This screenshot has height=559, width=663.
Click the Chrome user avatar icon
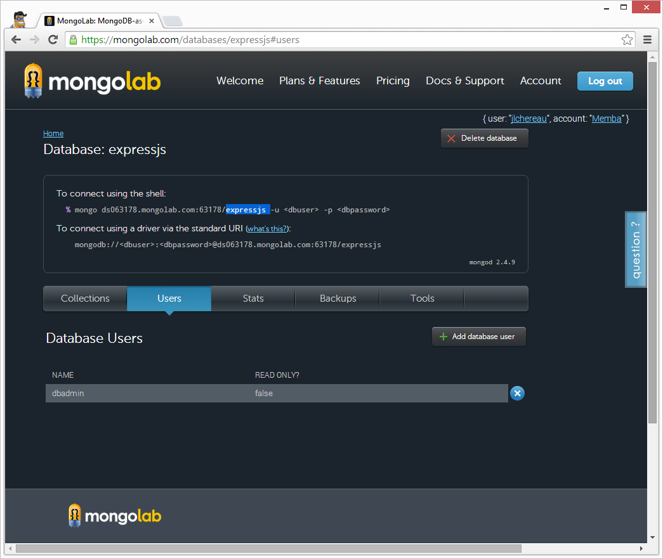coord(20,20)
